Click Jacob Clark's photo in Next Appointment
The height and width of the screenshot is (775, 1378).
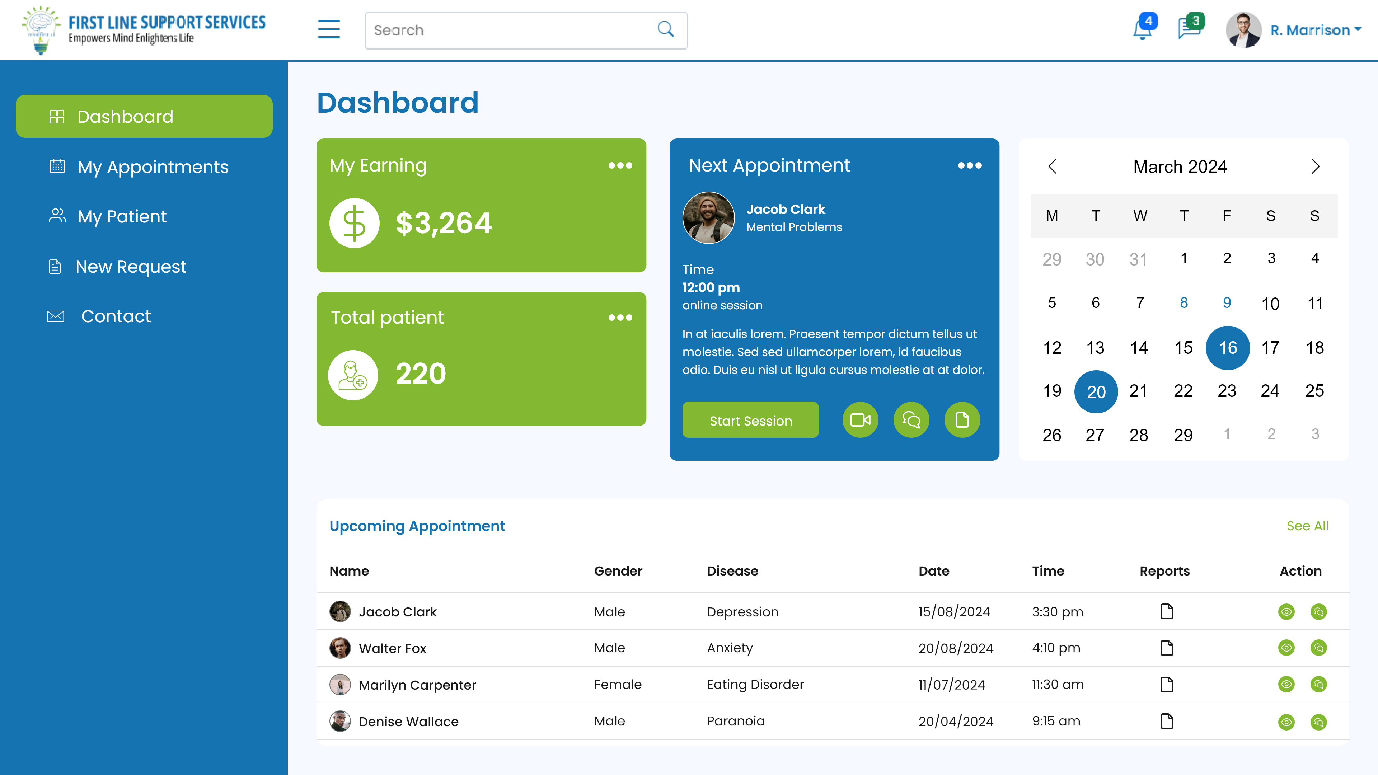tap(708, 218)
